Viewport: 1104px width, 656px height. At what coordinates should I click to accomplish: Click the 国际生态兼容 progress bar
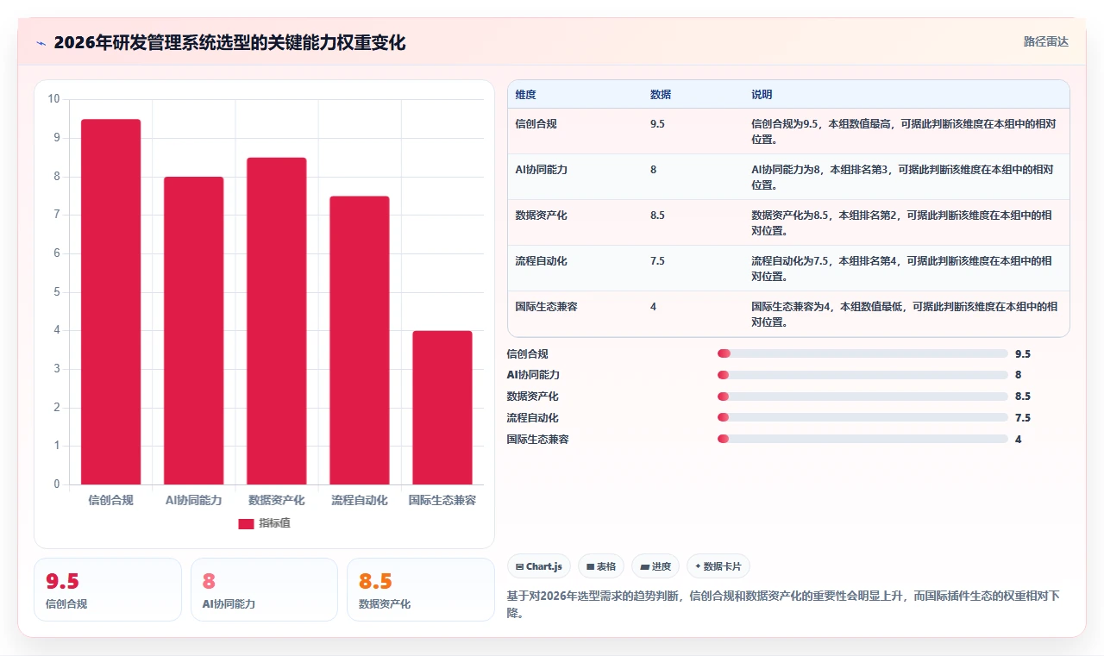pos(862,439)
